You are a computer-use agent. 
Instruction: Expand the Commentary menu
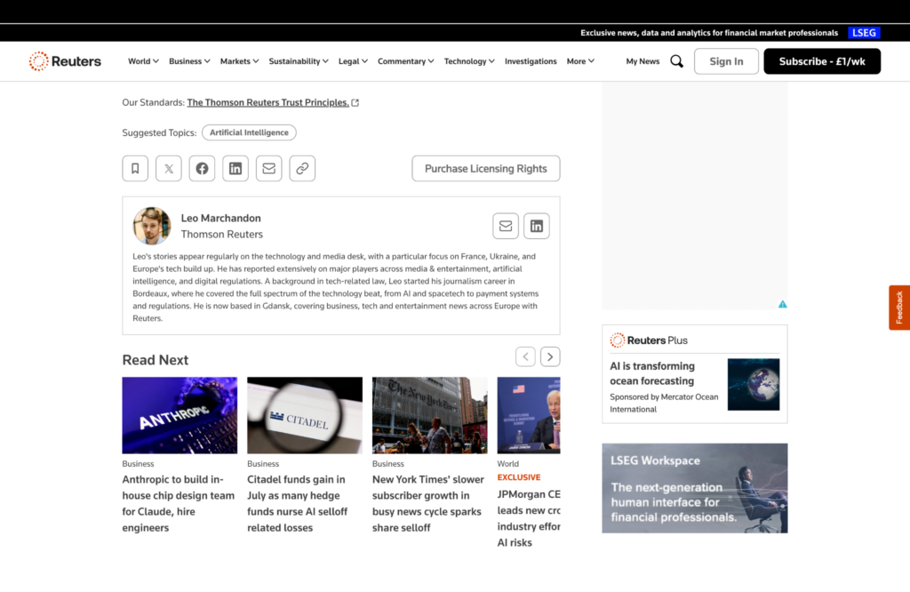(405, 61)
